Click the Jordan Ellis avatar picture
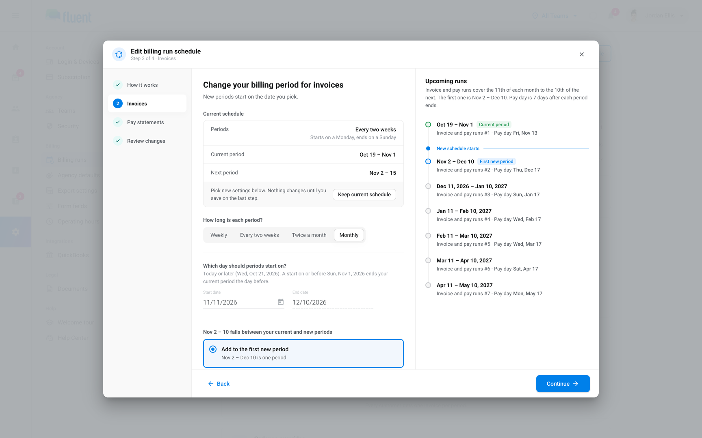Viewport: 702px width, 438px height. point(634,15)
